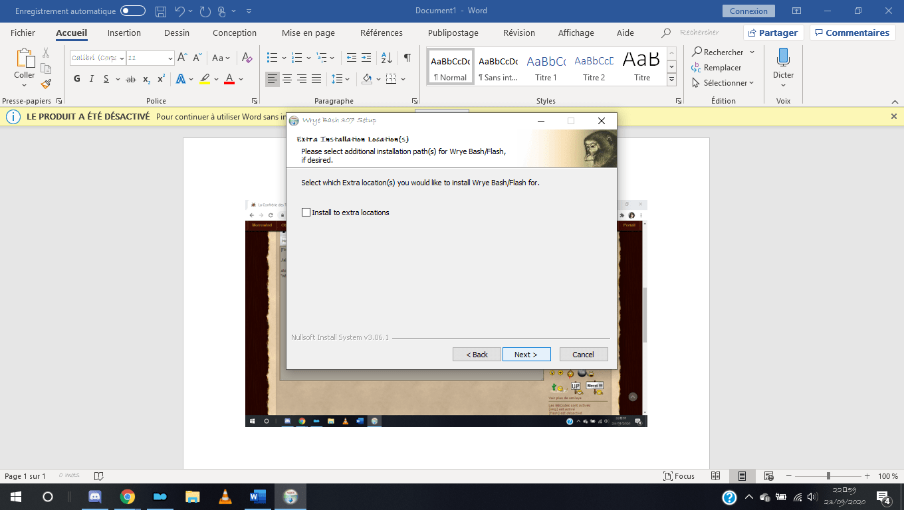Click the Rechercher search field

click(700, 33)
